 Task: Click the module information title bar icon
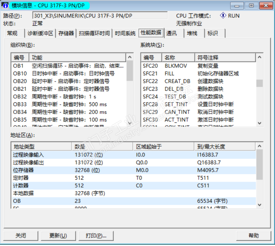5,5
